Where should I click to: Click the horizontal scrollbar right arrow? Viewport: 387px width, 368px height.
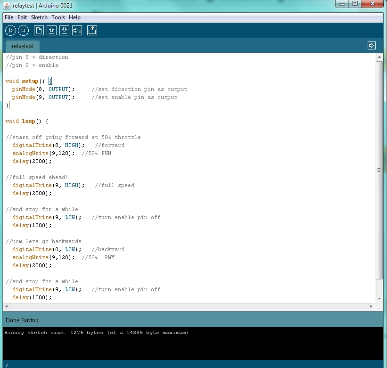(371, 307)
